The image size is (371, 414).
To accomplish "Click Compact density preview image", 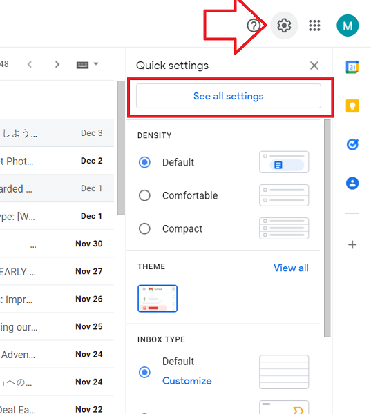I will (x=284, y=228).
